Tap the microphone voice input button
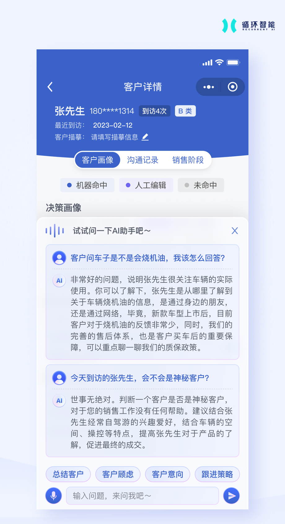This screenshot has height=524, width=285. pos(54,495)
